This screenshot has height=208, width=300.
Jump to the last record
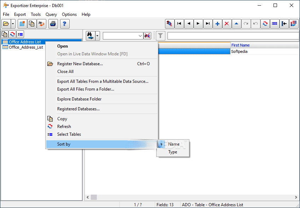(x=208, y=24)
